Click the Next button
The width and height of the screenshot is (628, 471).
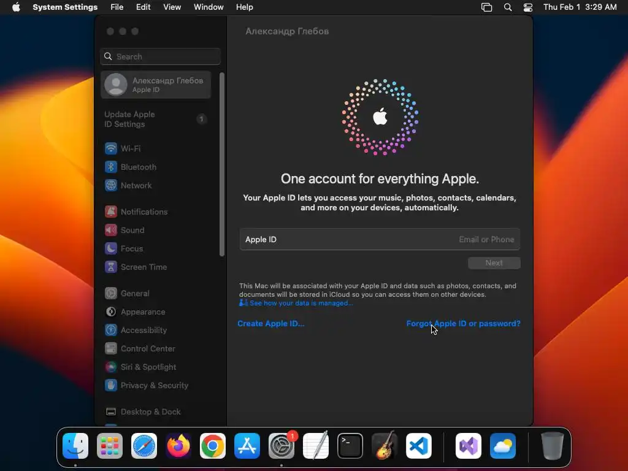[x=494, y=263]
